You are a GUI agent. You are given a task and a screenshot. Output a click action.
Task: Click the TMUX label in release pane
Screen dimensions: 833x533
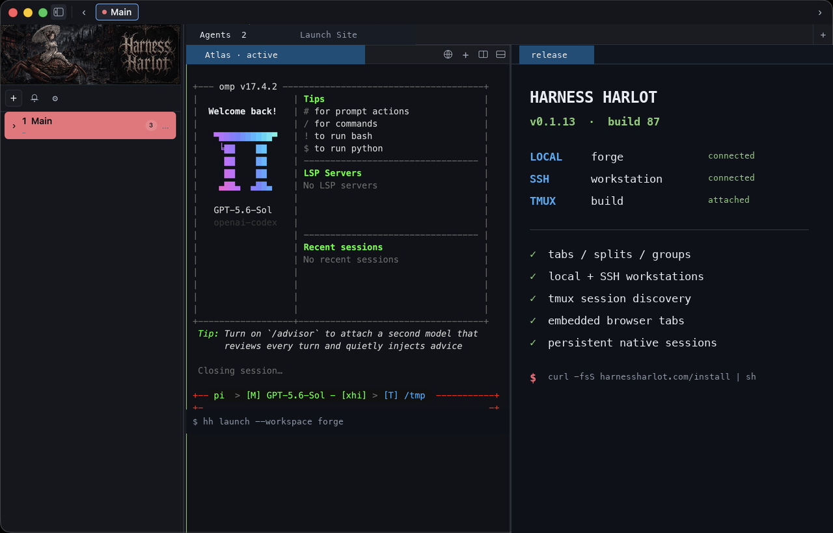coord(543,201)
